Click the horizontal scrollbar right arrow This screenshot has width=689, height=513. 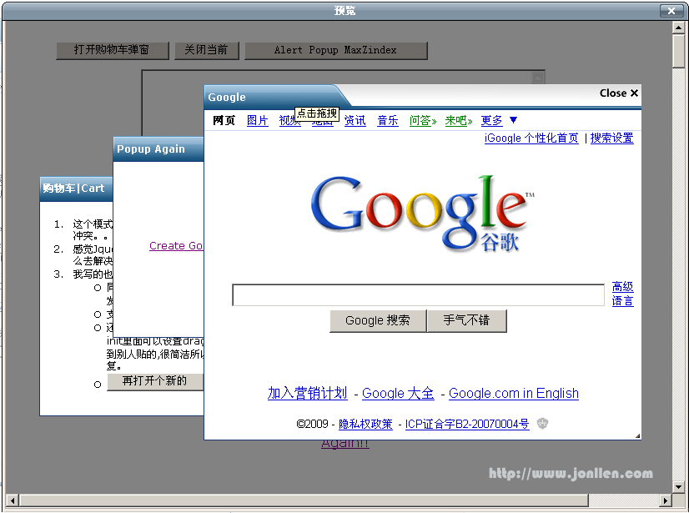pos(666,500)
